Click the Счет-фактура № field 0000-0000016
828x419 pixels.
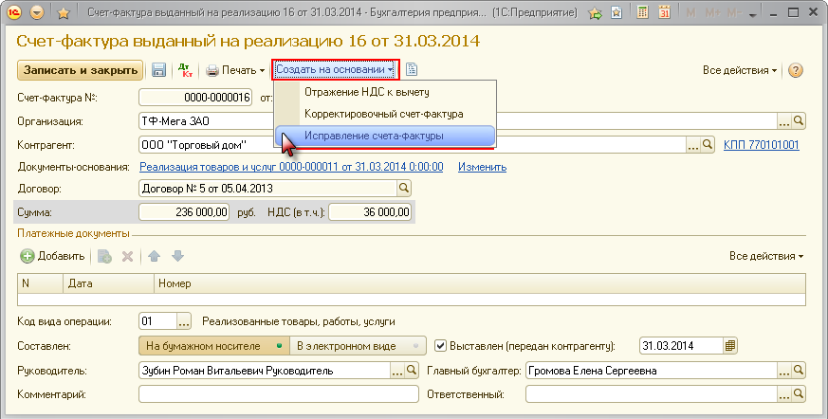(x=196, y=98)
